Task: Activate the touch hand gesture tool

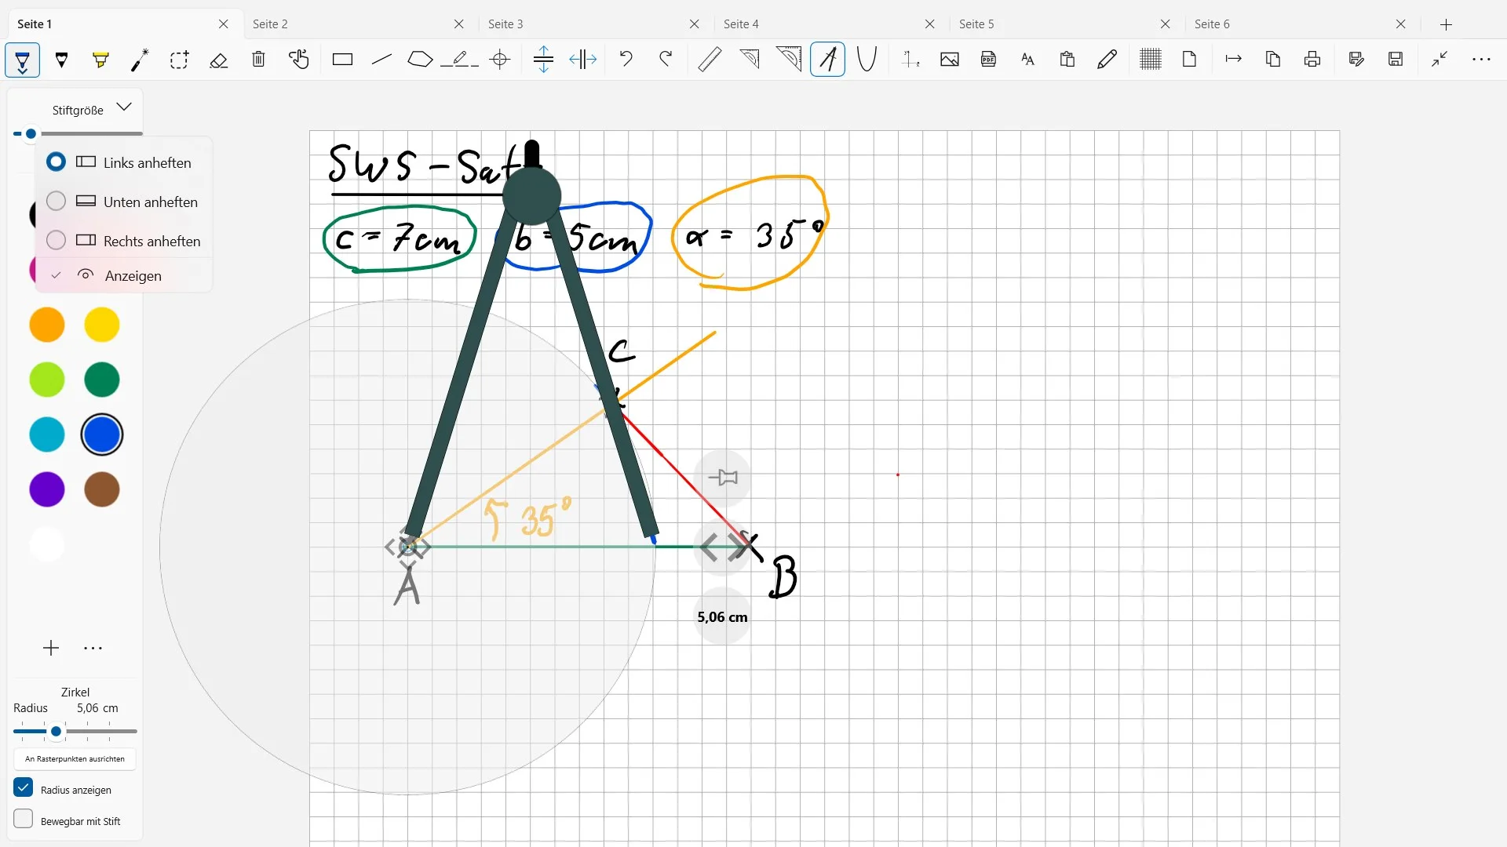Action: coord(298,60)
